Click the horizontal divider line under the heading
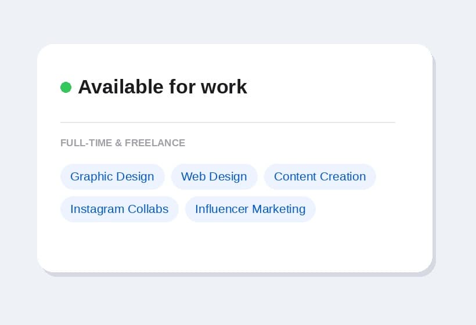The image size is (476, 325). click(x=228, y=122)
